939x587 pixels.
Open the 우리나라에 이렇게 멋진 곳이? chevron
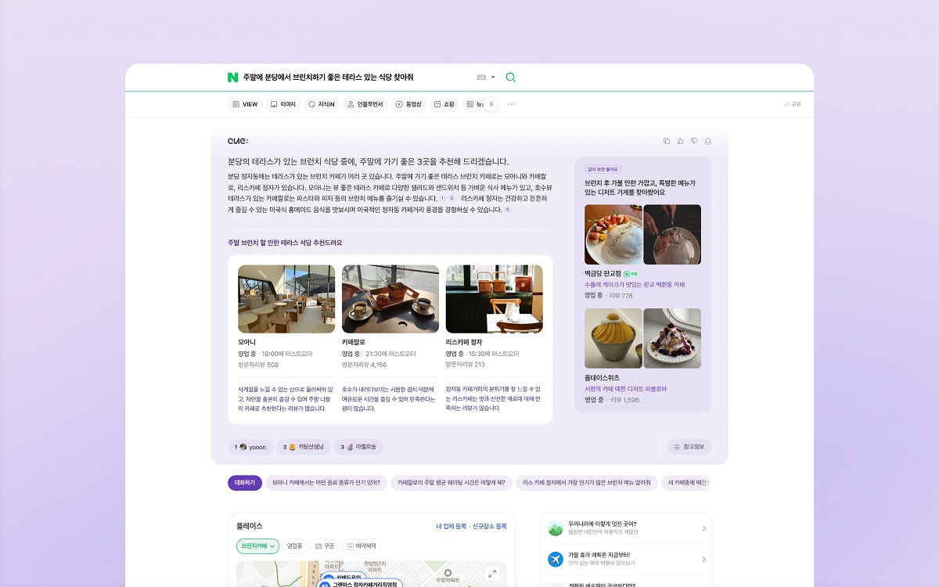(x=703, y=528)
